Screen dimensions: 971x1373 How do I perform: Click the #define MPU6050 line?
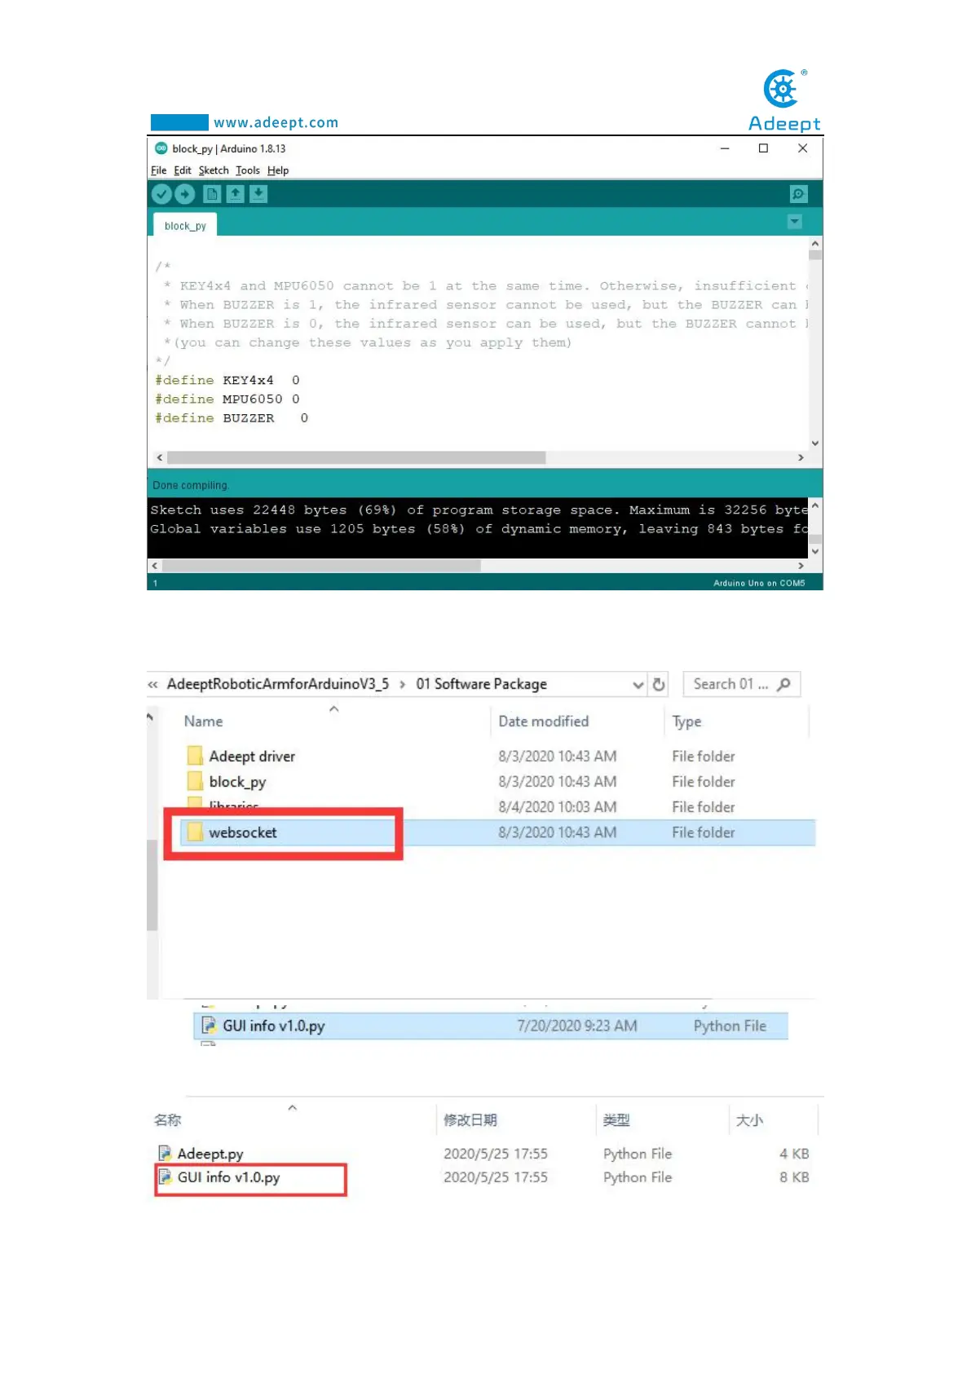(227, 399)
